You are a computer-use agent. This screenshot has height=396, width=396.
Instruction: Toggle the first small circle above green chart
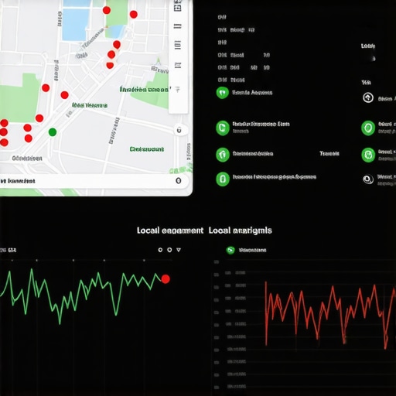tap(160, 250)
